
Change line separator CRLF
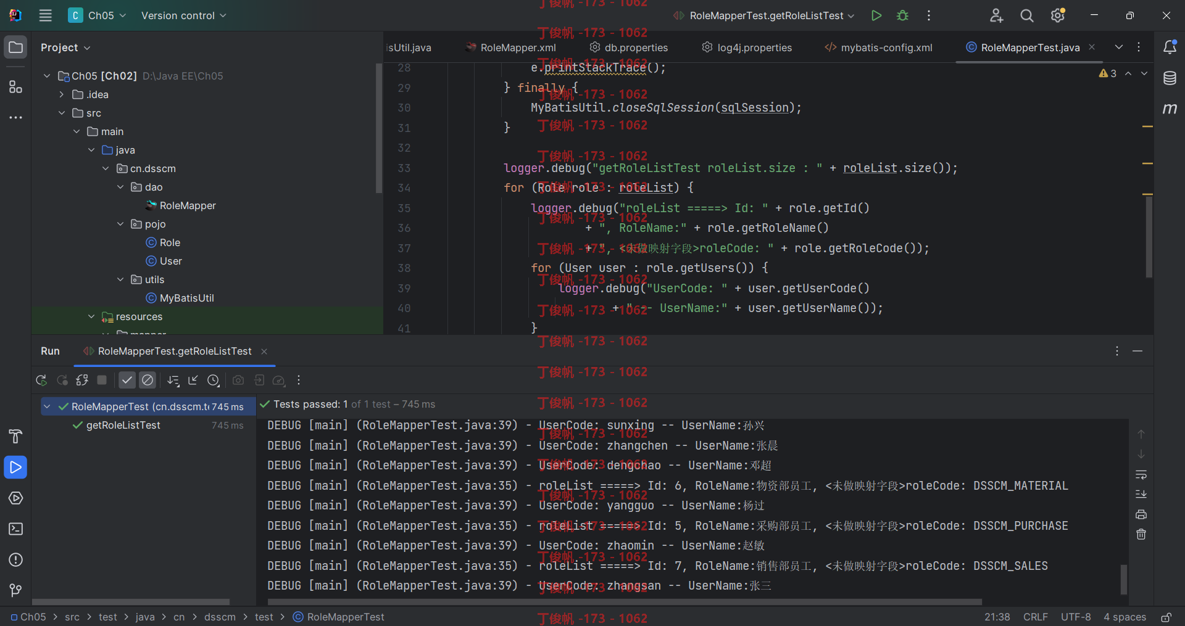[x=1036, y=617]
